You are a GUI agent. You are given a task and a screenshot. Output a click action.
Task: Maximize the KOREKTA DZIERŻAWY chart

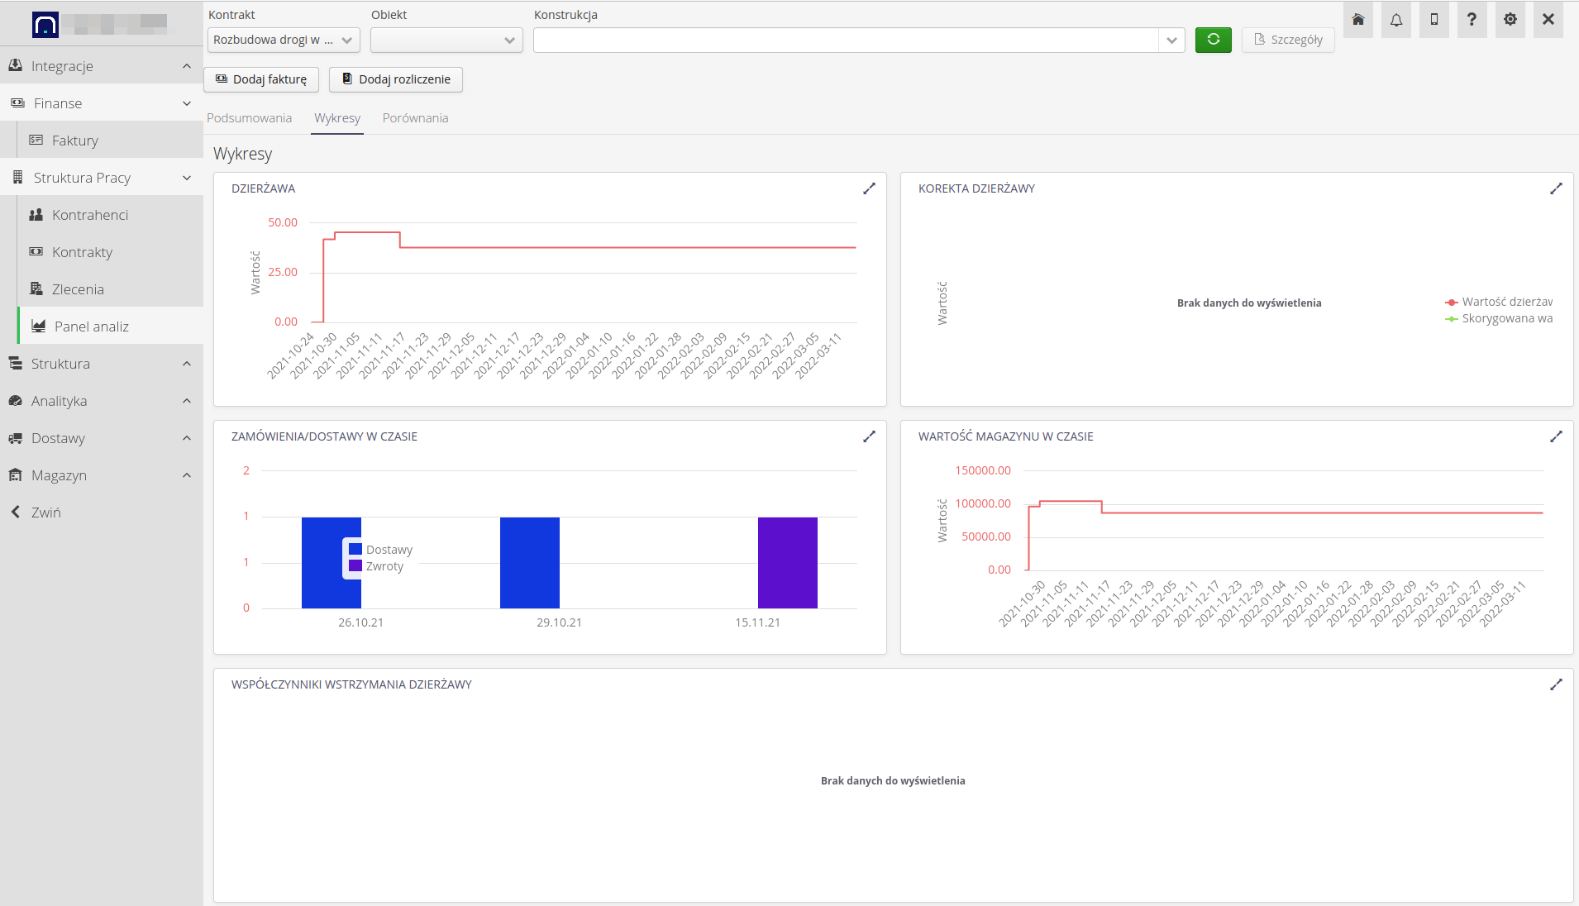coord(1556,188)
